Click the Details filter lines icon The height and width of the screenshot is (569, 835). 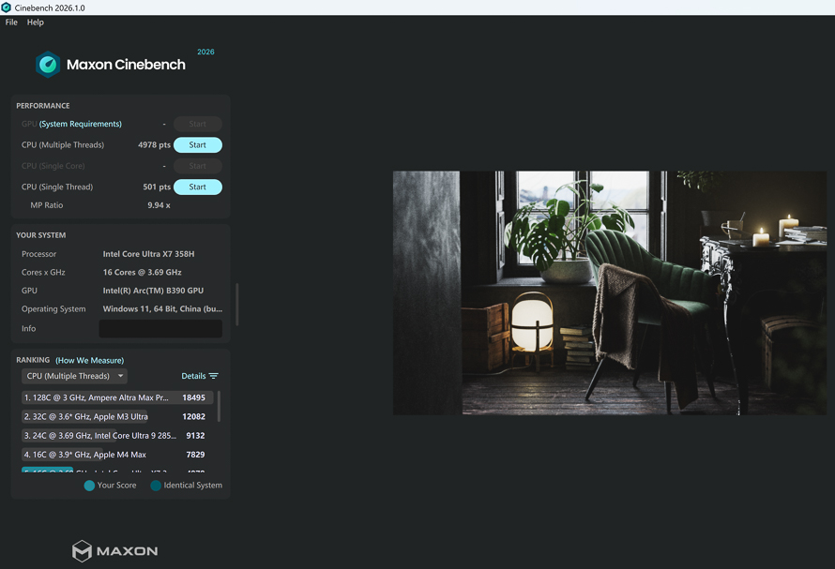point(214,376)
